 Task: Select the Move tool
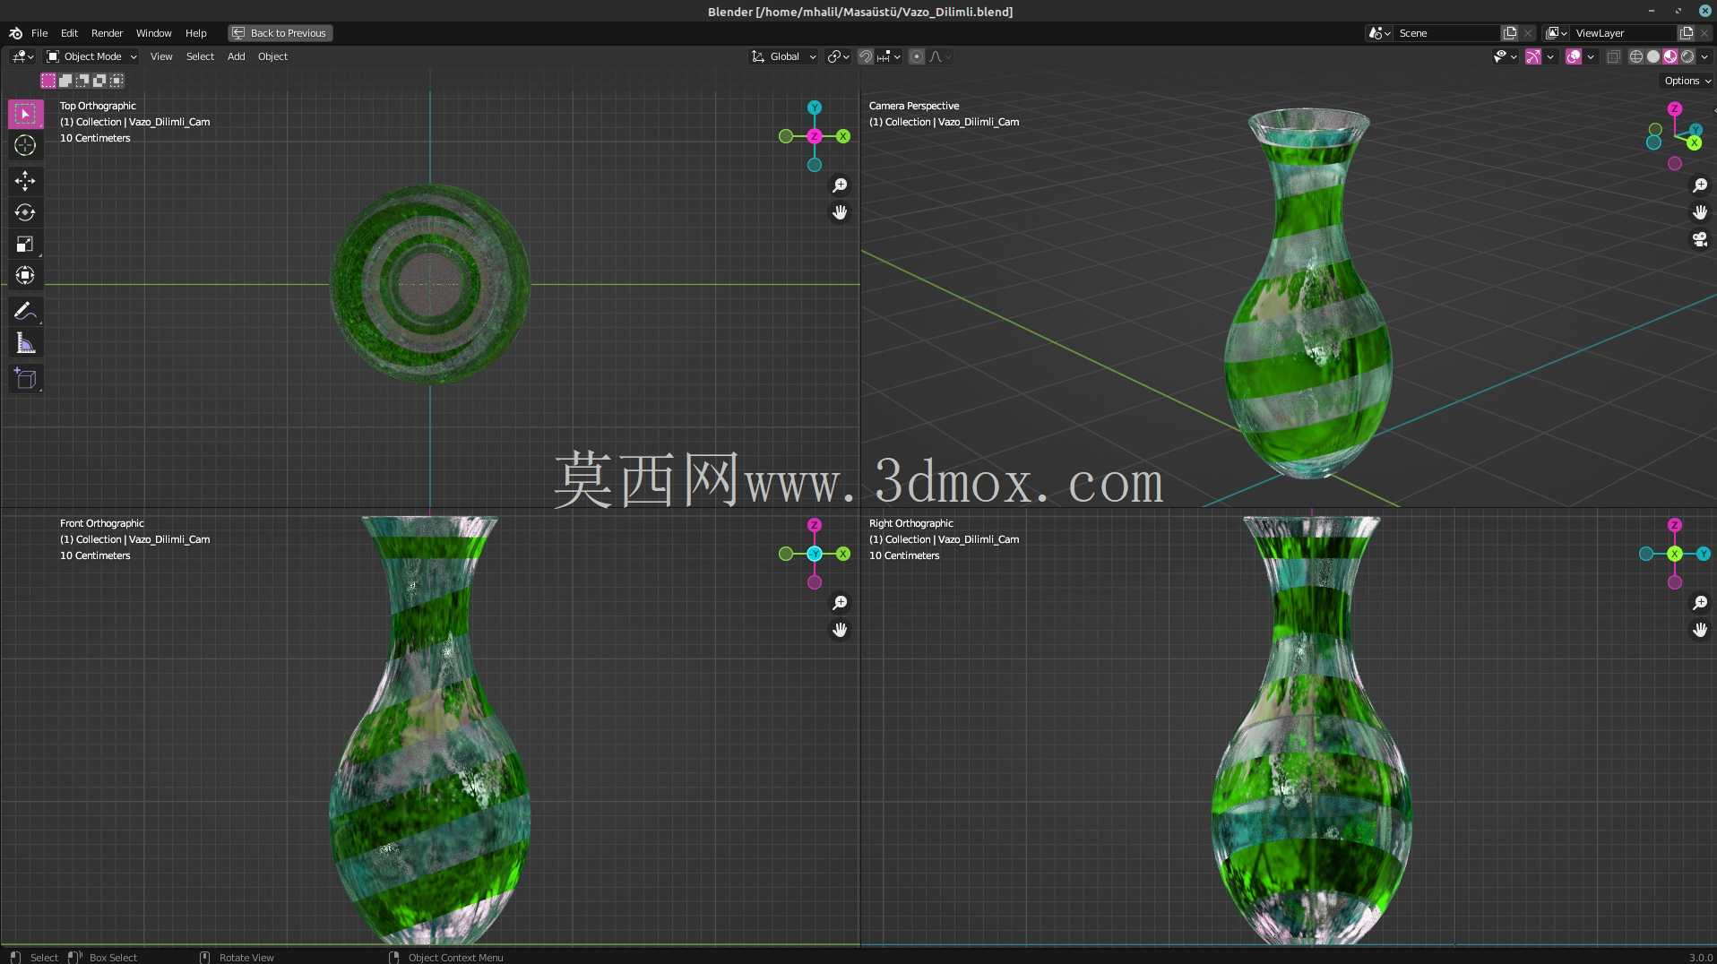click(x=25, y=181)
